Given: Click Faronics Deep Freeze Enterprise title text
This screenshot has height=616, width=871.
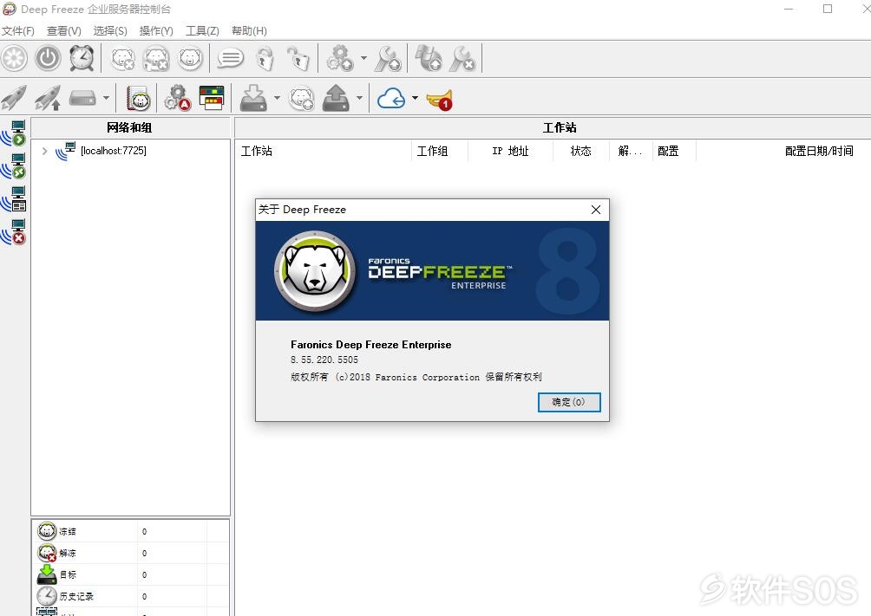Looking at the screenshot, I should [371, 345].
